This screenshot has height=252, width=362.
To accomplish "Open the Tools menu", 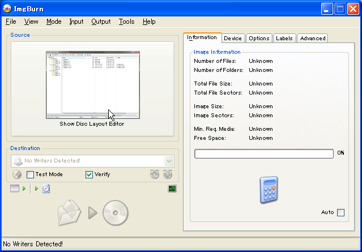I will click(126, 22).
